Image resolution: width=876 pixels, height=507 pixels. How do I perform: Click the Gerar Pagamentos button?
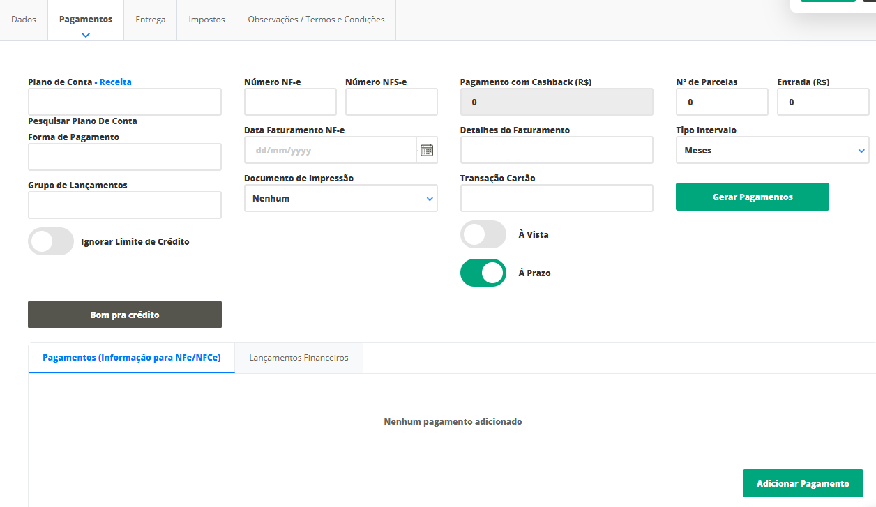pos(752,197)
